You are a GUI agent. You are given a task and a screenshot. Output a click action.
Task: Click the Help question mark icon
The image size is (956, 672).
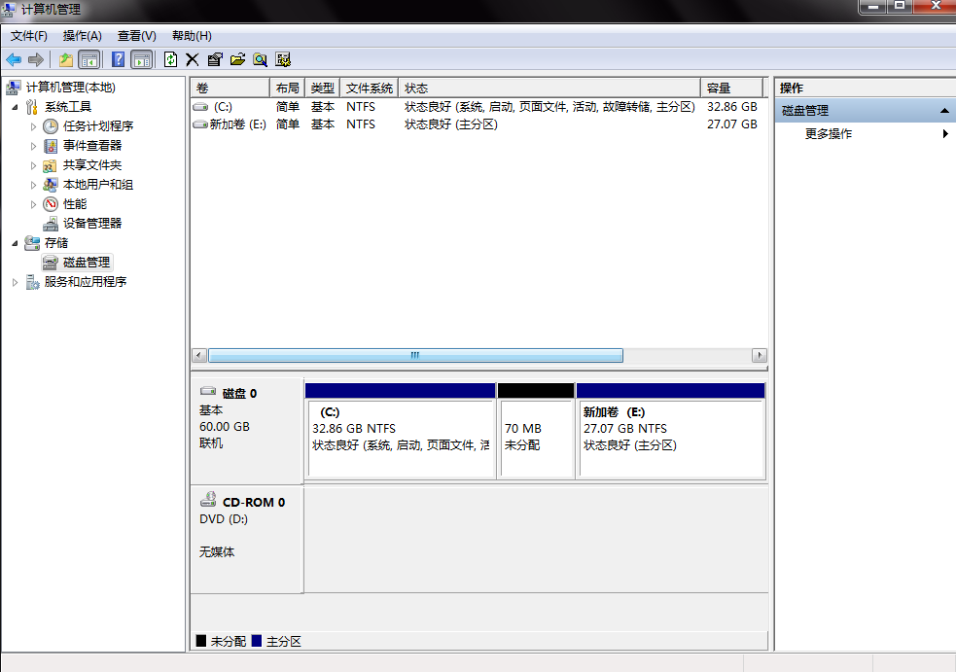coord(119,59)
